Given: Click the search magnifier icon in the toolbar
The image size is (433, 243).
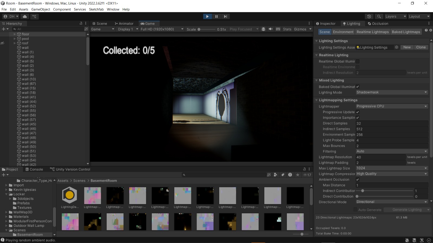Looking at the screenshot, I should (x=379, y=16).
